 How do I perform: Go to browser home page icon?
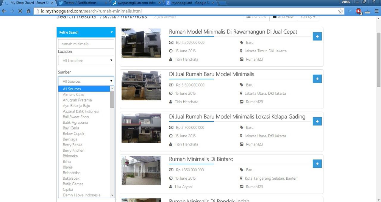click(29, 11)
